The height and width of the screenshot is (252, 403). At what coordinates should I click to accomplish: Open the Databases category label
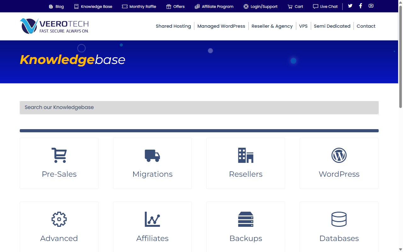pyautogui.click(x=339, y=238)
